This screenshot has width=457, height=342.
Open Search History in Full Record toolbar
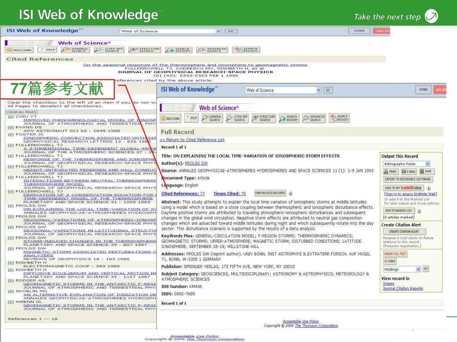(x=289, y=118)
